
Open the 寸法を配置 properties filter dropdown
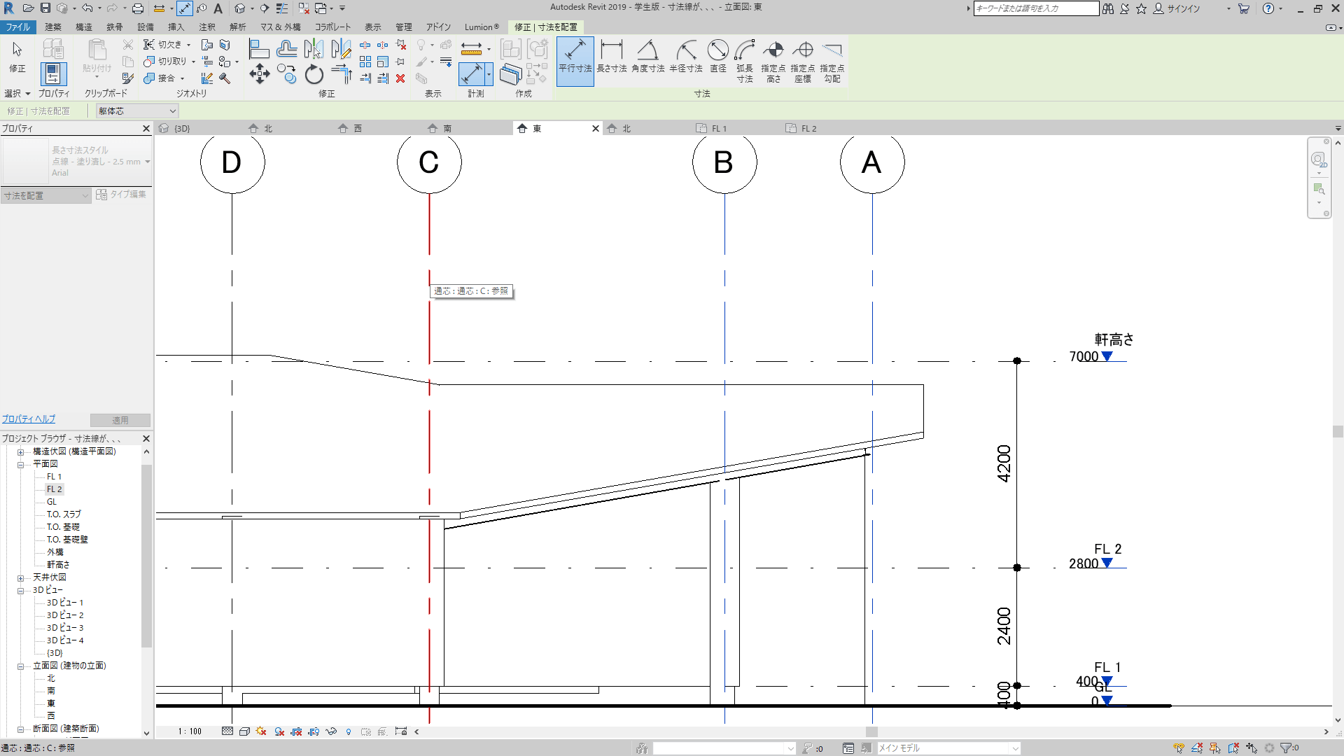tap(46, 195)
